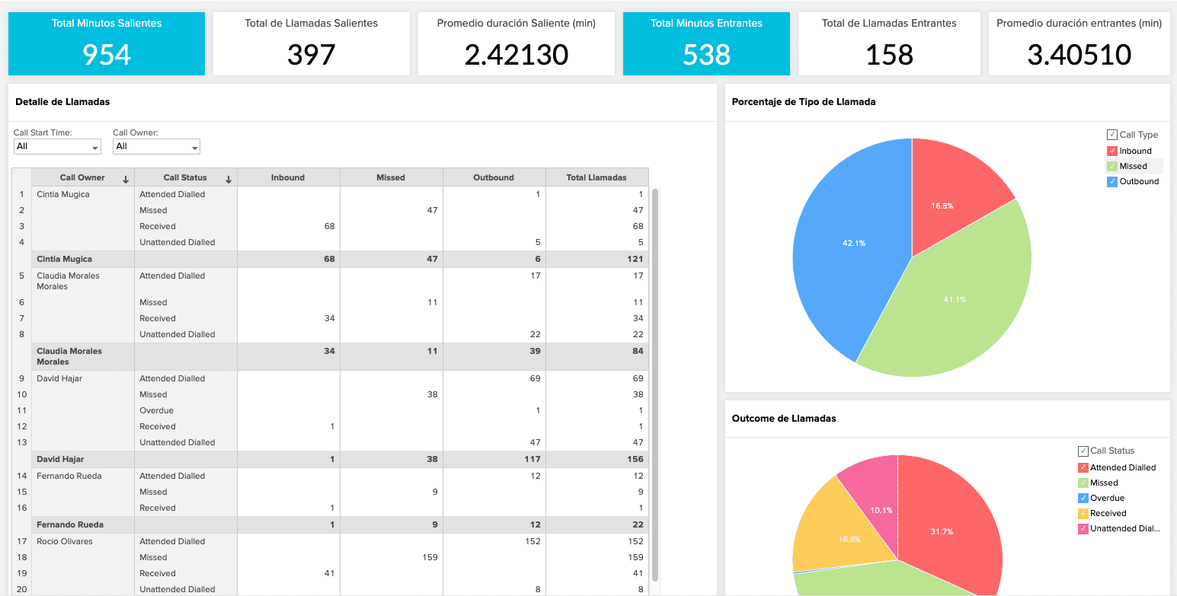The height and width of the screenshot is (596, 1177).
Task: Click the Total Llamadas column header
Action: (x=596, y=177)
